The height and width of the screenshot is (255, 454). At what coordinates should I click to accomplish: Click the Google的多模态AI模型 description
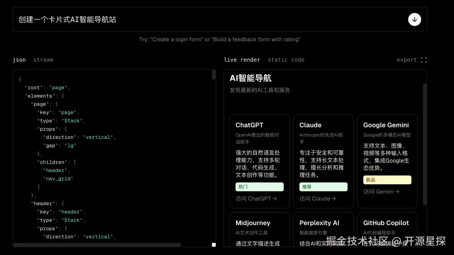387,135
